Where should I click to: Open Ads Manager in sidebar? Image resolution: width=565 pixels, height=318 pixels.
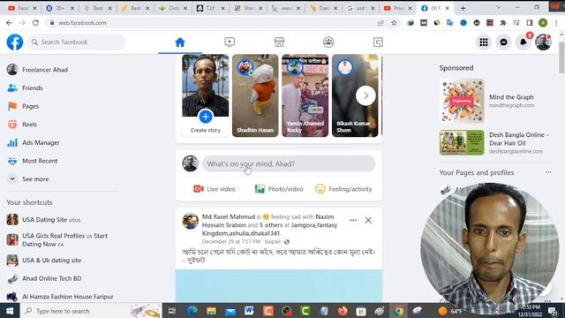pos(41,142)
